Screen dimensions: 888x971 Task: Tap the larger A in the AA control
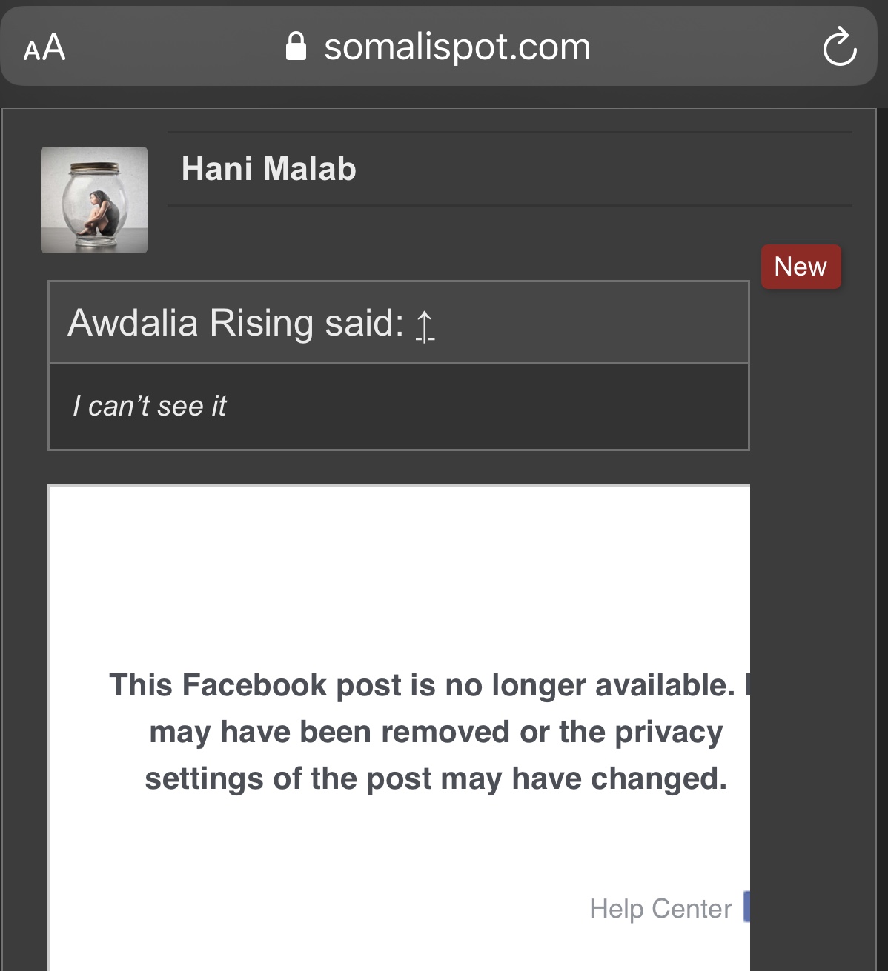tap(54, 47)
